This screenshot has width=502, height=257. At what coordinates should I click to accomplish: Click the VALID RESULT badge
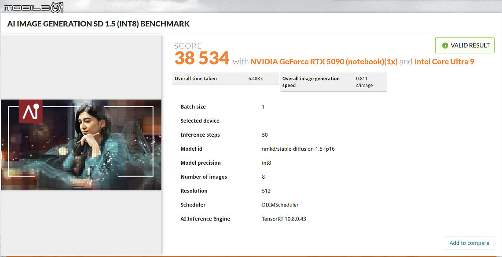point(465,45)
